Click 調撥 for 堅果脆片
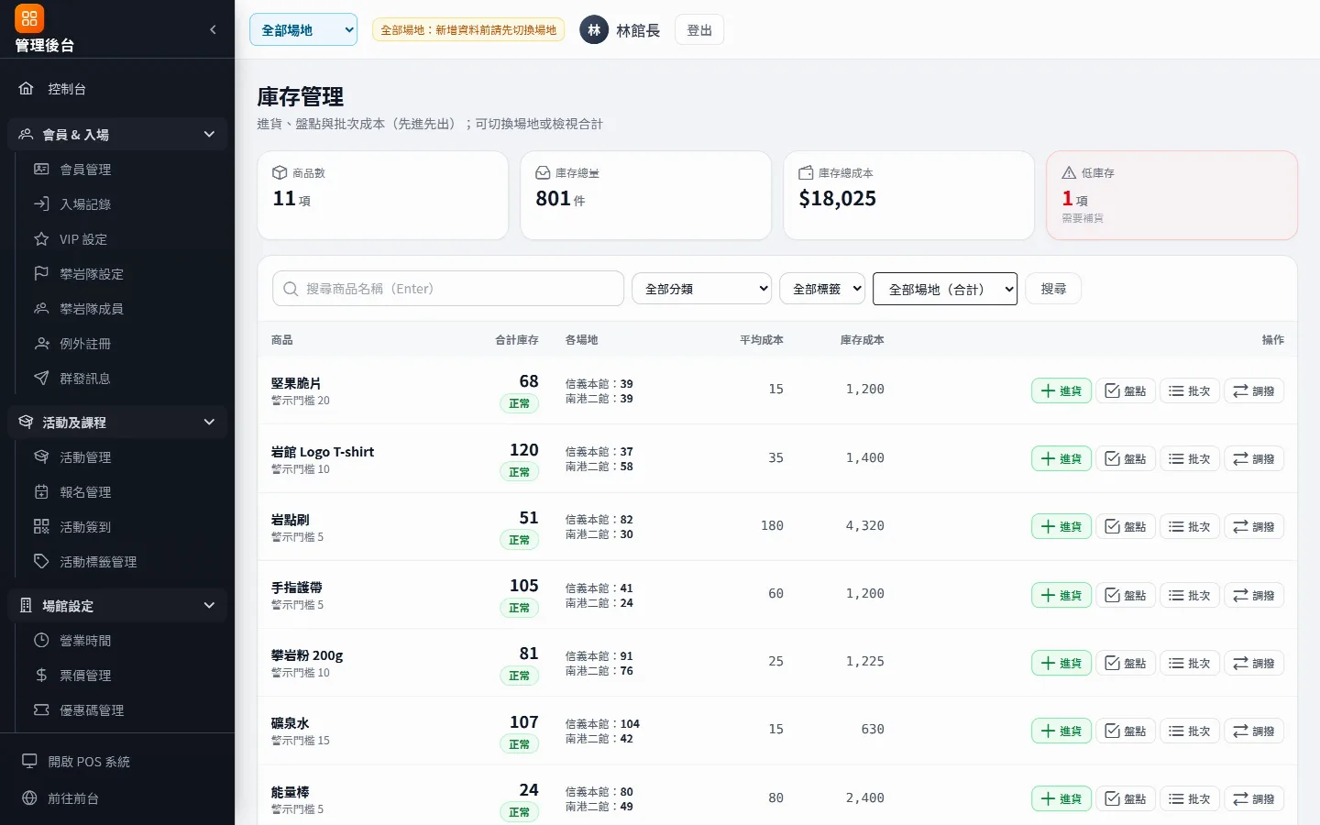The image size is (1320, 825). pos(1254,390)
